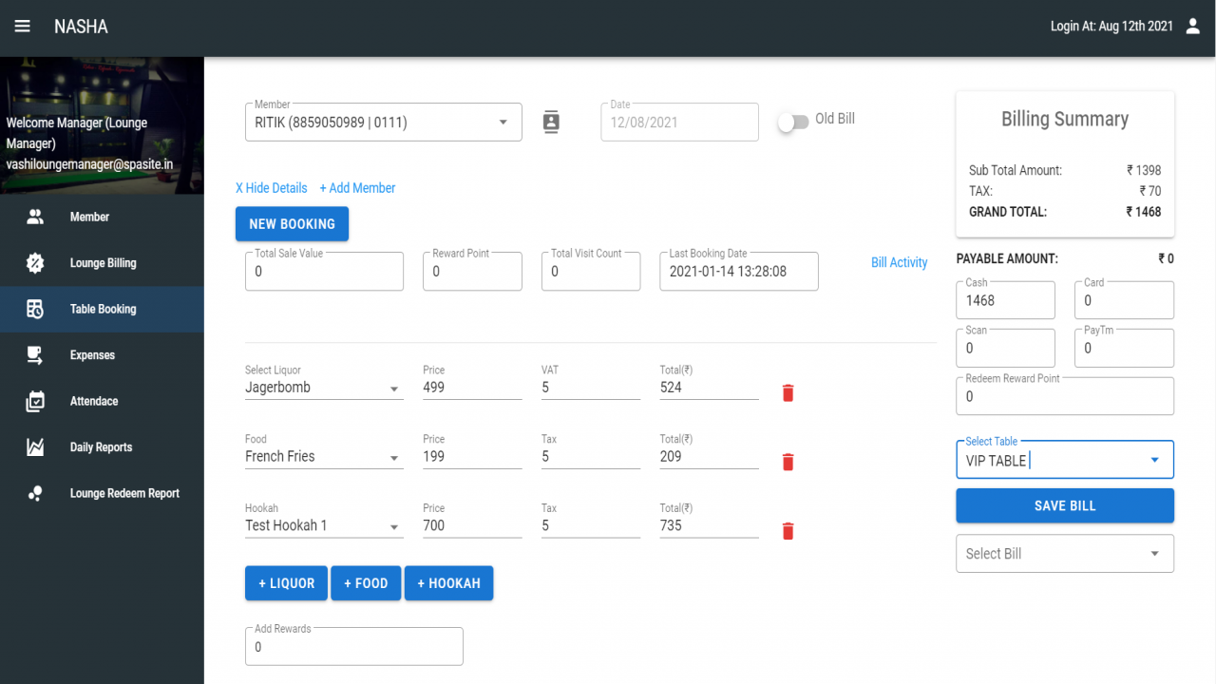Open the Bill Activity link
The width and height of the screenshot is (1216, 684).
click(x=899, y=262)
